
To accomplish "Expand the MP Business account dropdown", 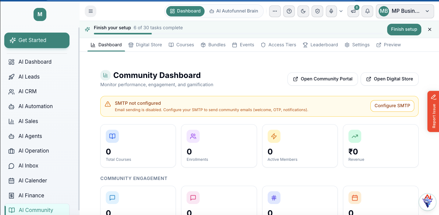I will [405, 11].
